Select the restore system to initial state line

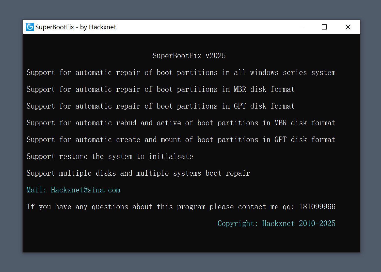[x=110, y=156]
